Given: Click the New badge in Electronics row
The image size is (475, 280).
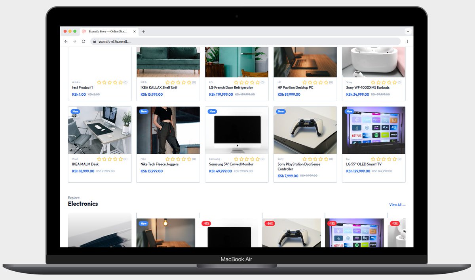Looking at the screenshot, I should [x=144, y=223].
